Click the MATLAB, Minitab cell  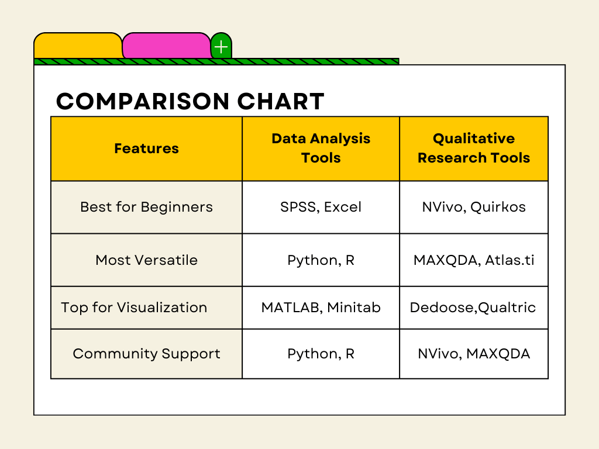coord(321,308)
